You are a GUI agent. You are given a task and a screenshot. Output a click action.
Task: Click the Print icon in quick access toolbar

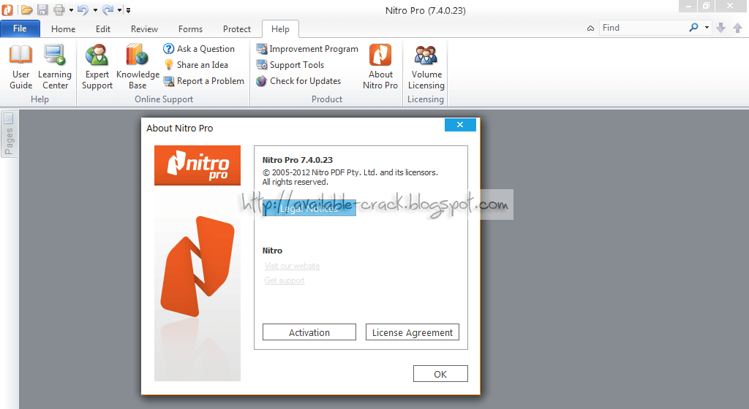click(59, 9)
